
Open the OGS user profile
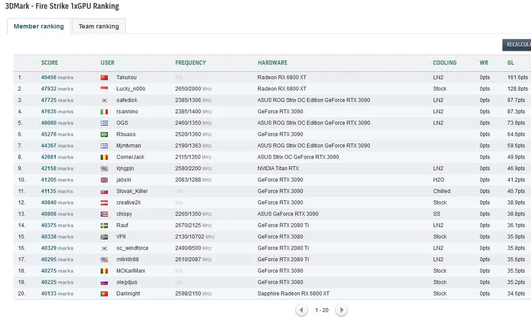tap(122, 123)
